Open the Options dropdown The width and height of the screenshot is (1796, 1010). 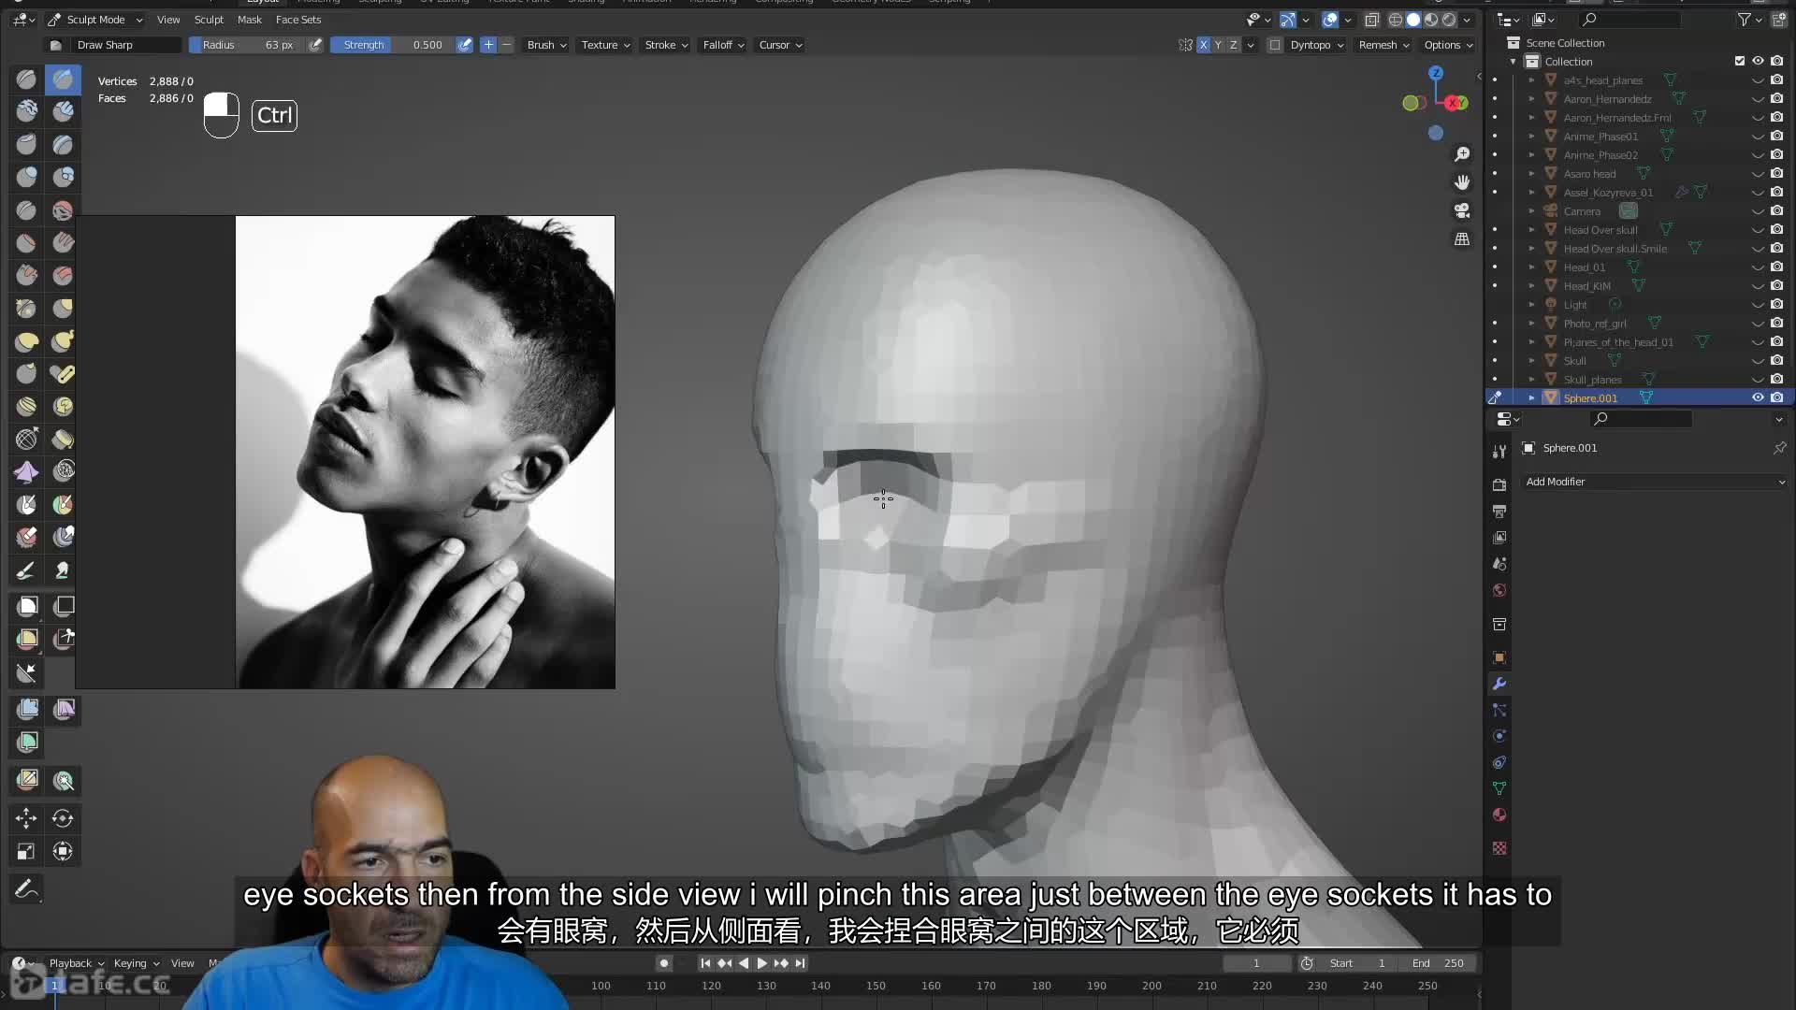(1448, 45)
